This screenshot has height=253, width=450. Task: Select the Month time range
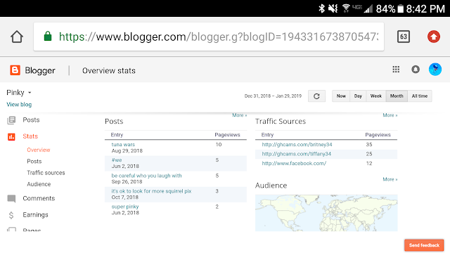pos(397,96)
